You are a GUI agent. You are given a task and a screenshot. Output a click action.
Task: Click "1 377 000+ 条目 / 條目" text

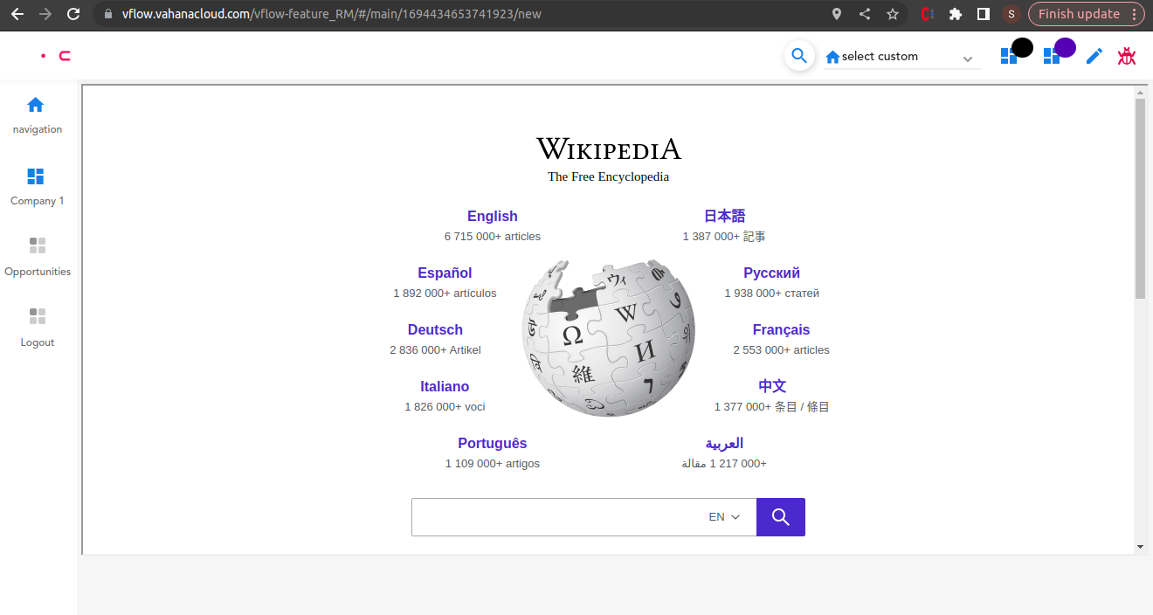tap(772, 407)
